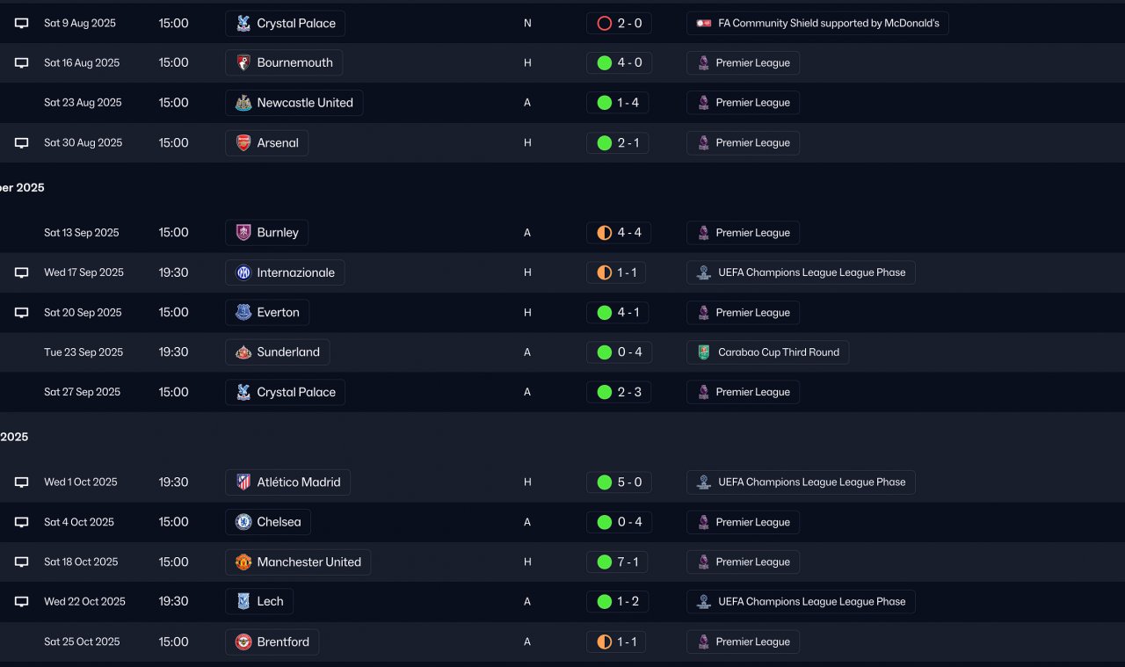The height and width of the screenshot is (667, 1125).
Task: Select the Manchester United club badge
Action: (x=243, y=562)
